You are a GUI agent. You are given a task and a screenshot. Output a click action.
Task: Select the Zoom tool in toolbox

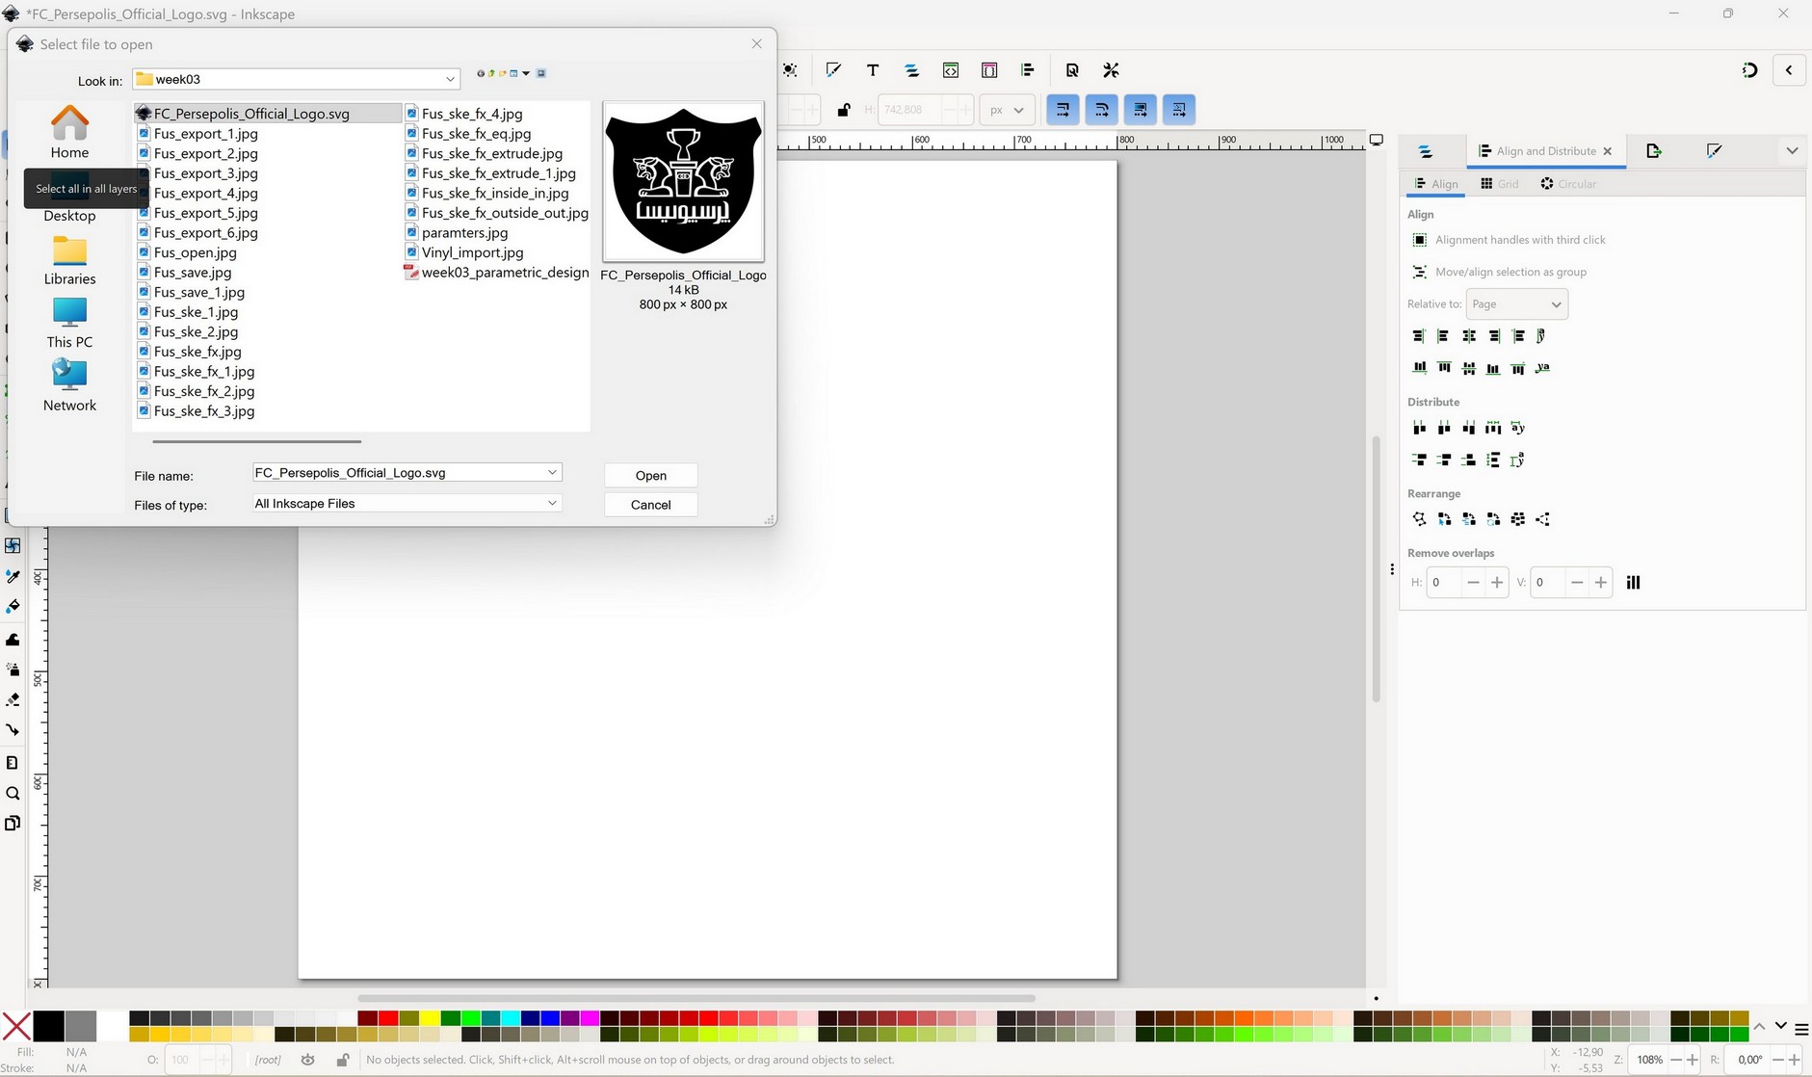pos(13,794)
